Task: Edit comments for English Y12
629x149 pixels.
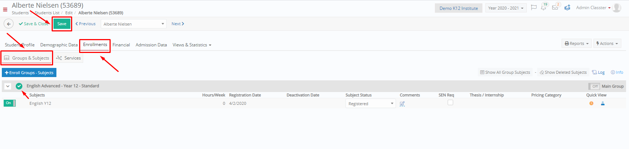Action: [x=402, y=104]
